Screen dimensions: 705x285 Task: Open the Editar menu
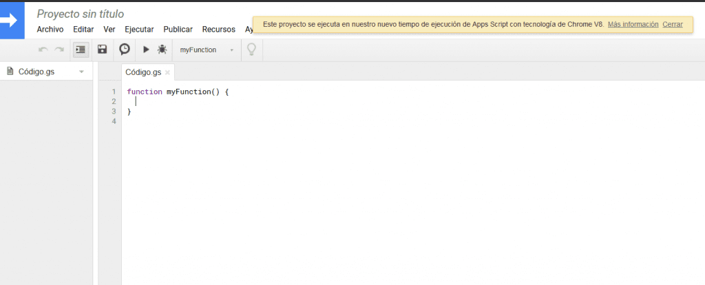(83, 30)
